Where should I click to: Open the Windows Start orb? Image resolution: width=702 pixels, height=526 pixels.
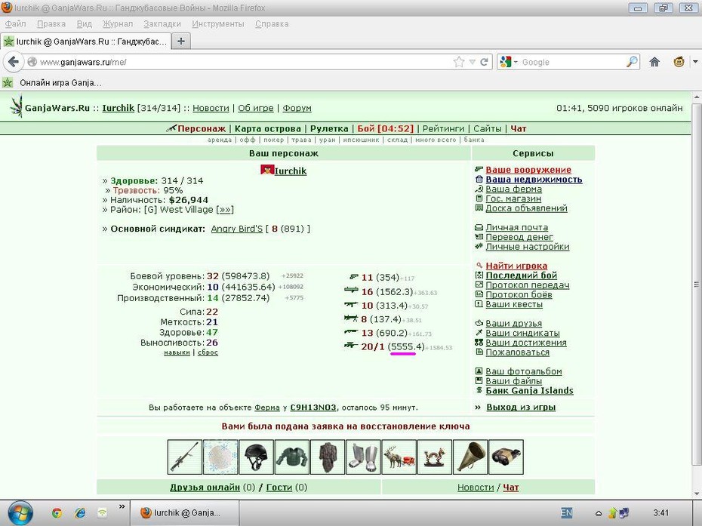click(x=20, y=513)
